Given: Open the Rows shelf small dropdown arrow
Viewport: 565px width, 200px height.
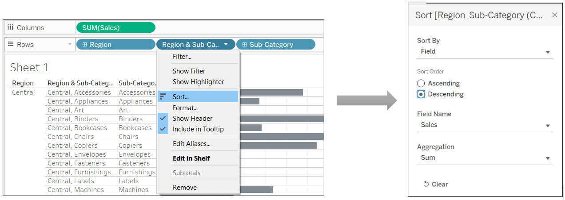Looking at the screenshot, I should (70, 44).
